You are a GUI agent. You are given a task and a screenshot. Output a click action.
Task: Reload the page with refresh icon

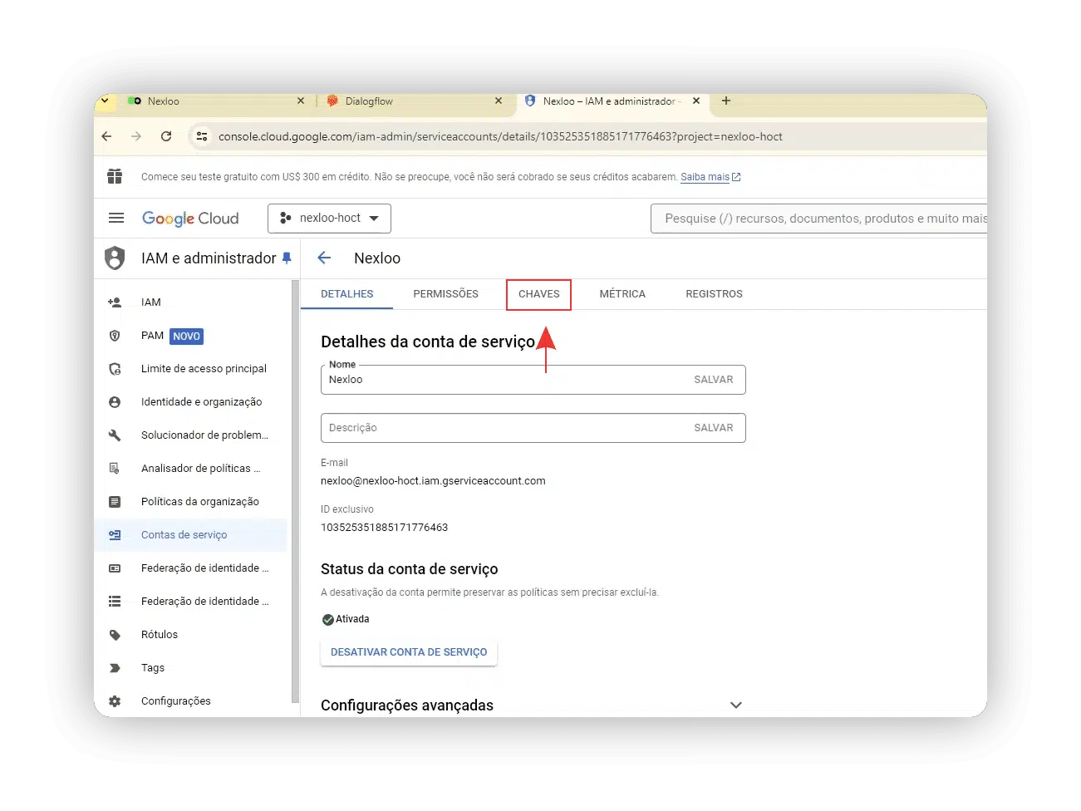pos(166,136)
